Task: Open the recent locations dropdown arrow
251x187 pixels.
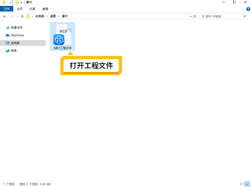Action: point(17,16)
